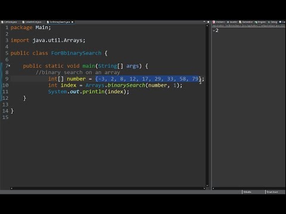Click 'println' on line 11
286x214 pixels.
coord(94,92)
